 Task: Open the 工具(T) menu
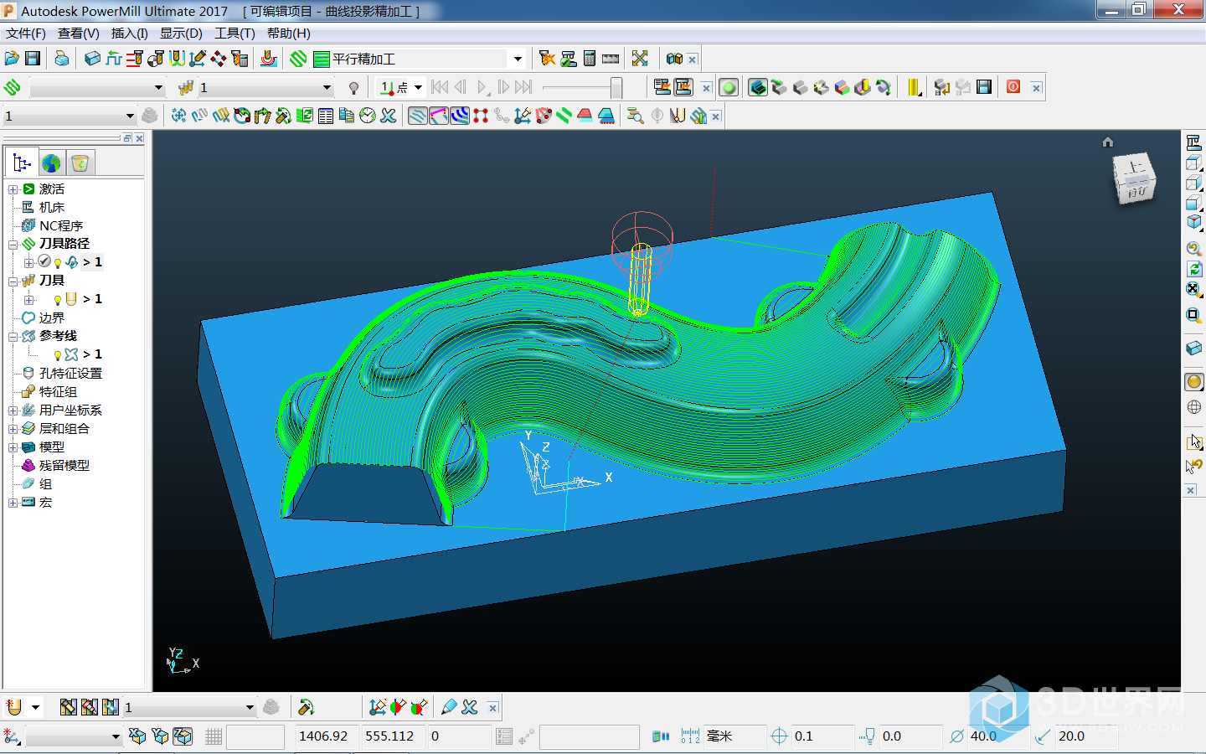(x=234, y=34)
